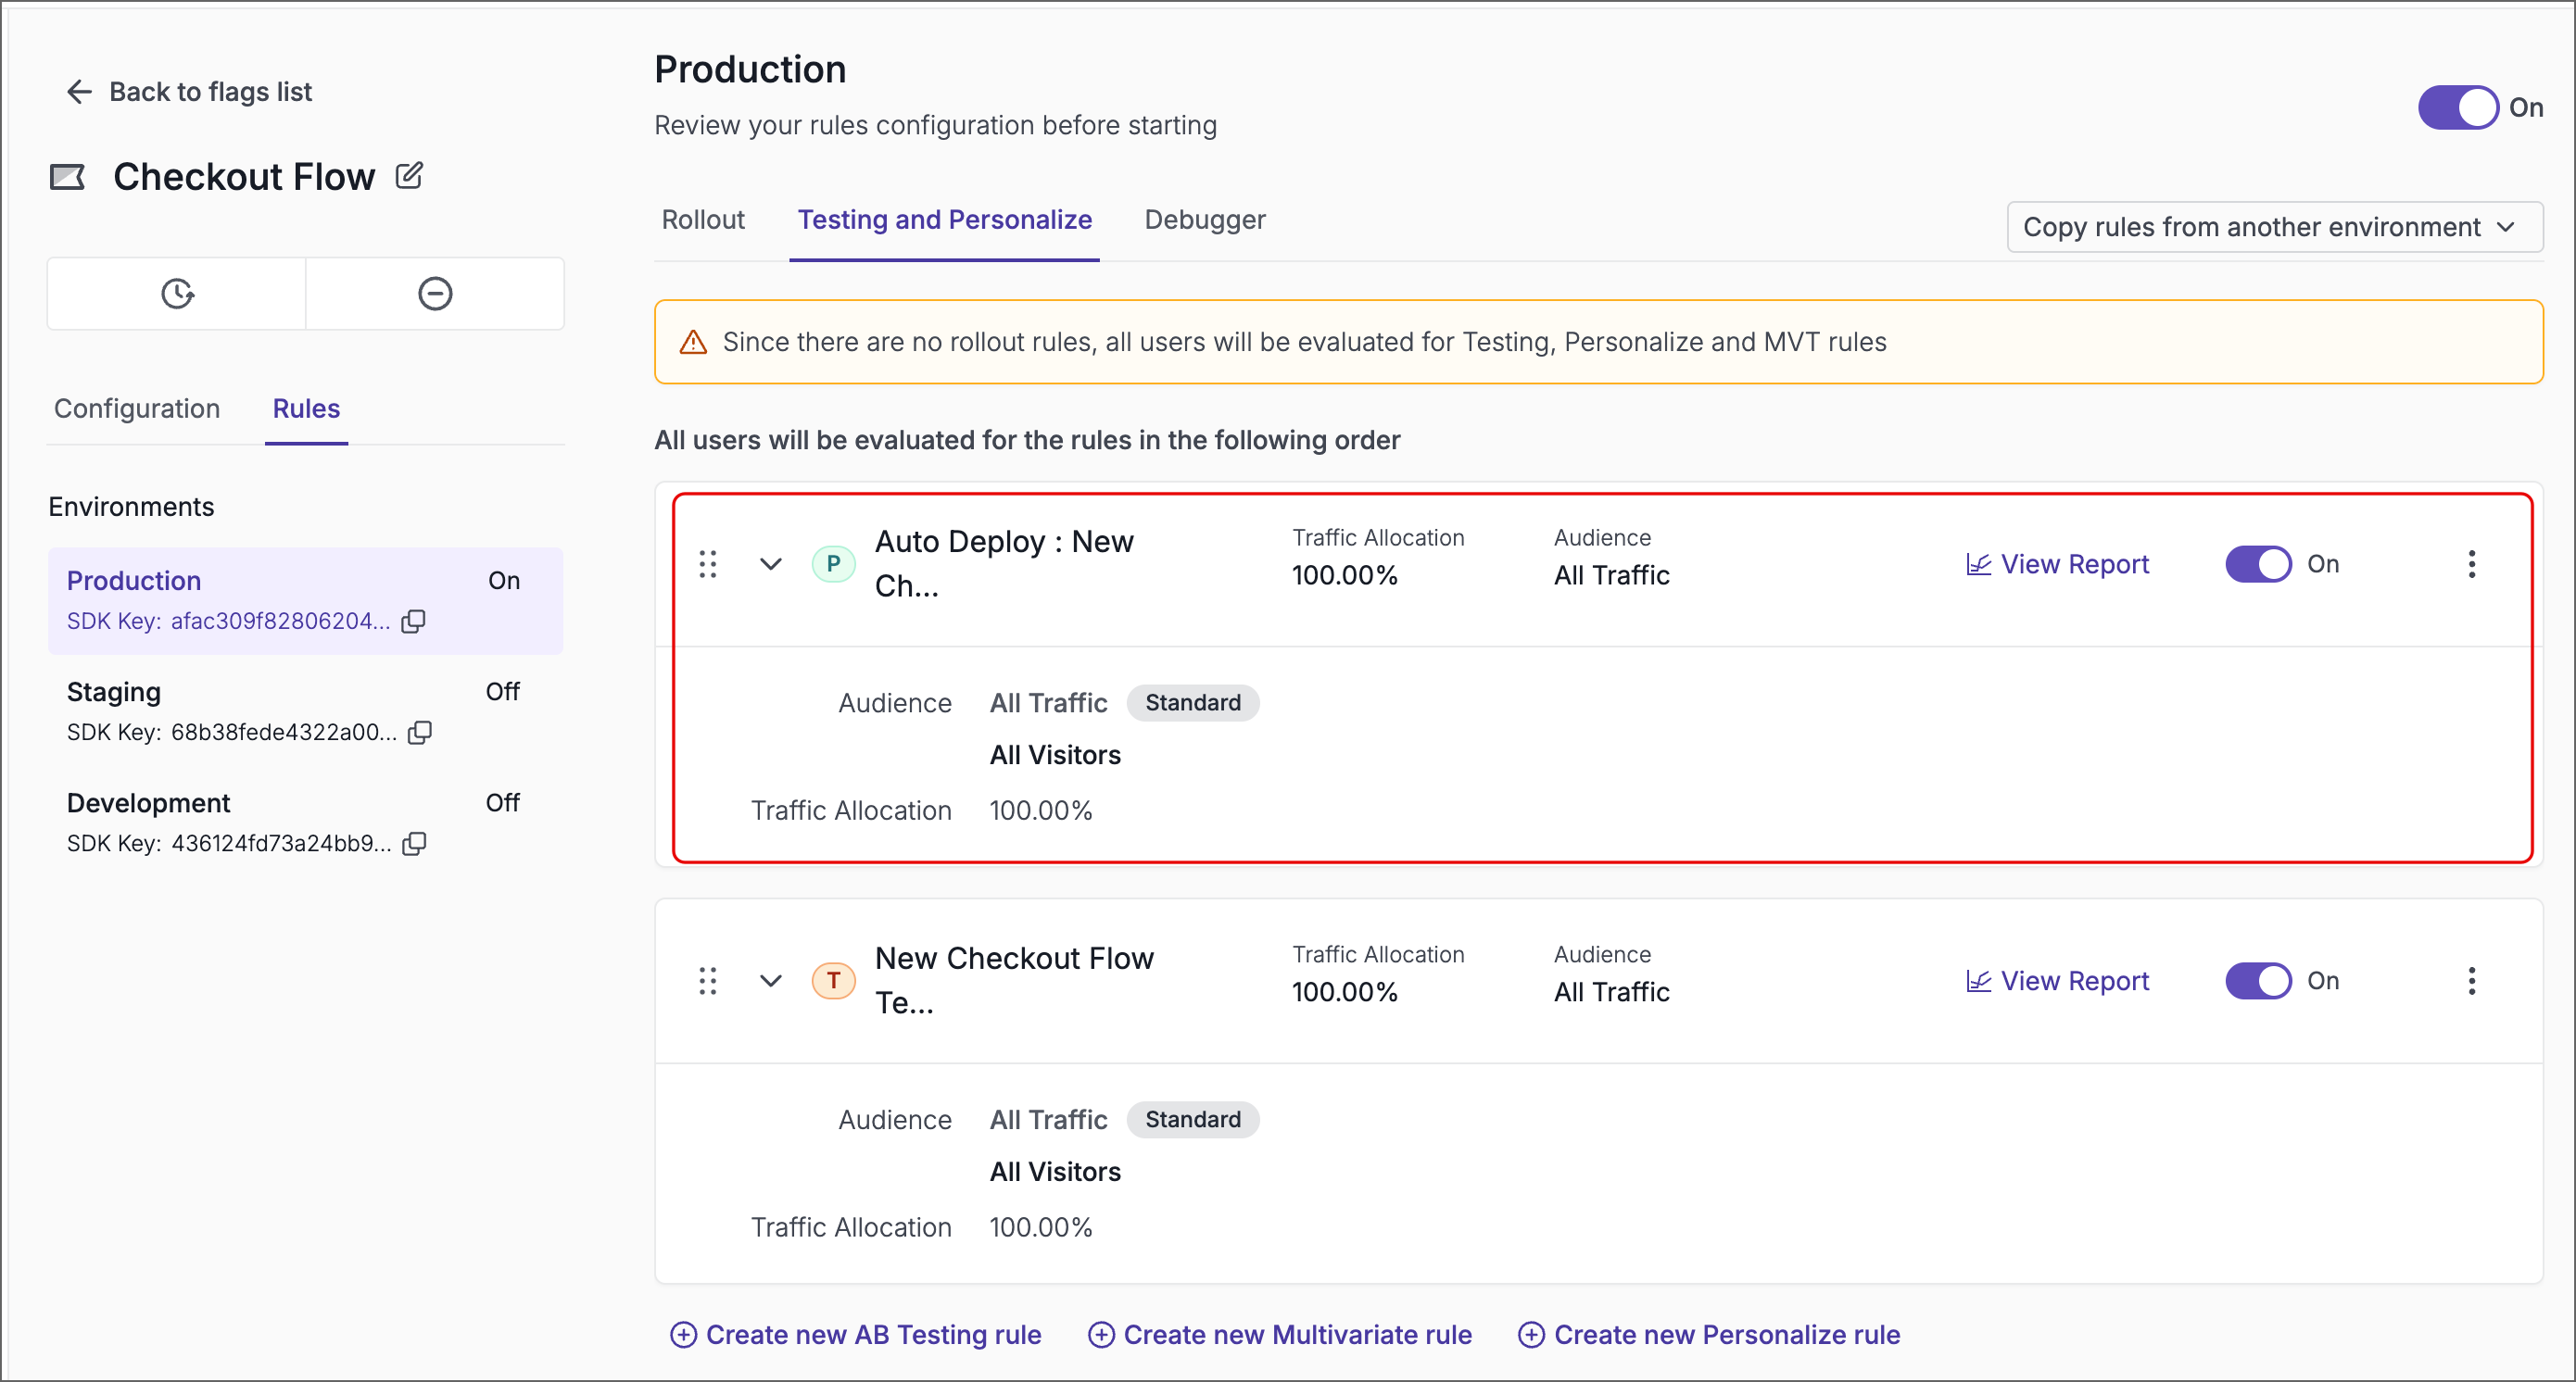Click drag handle of New Checkout Flow rule

click(x=708, y=981)
